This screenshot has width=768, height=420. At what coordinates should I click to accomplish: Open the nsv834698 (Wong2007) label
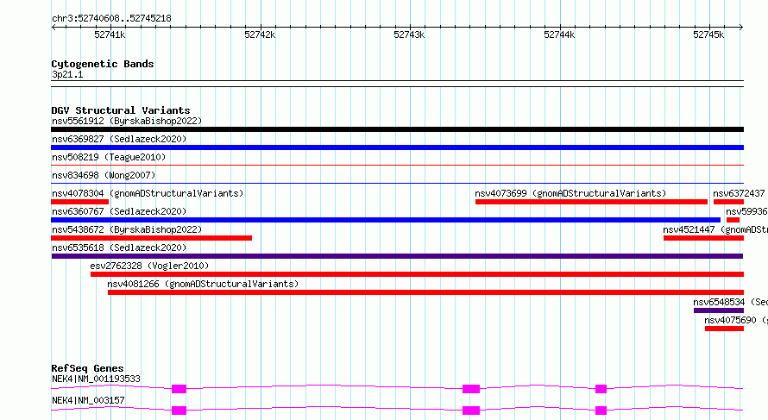tap(104, 175)
